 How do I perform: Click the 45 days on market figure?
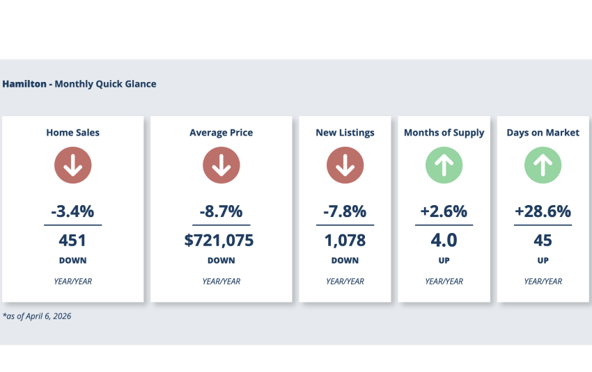tap(543, 241)
